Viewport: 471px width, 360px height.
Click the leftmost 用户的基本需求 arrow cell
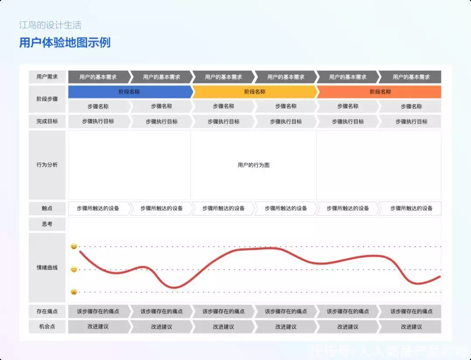99,77
